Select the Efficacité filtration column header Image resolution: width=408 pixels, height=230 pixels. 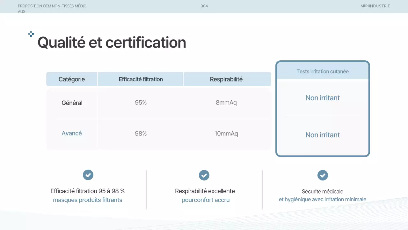tap(141, 79)
